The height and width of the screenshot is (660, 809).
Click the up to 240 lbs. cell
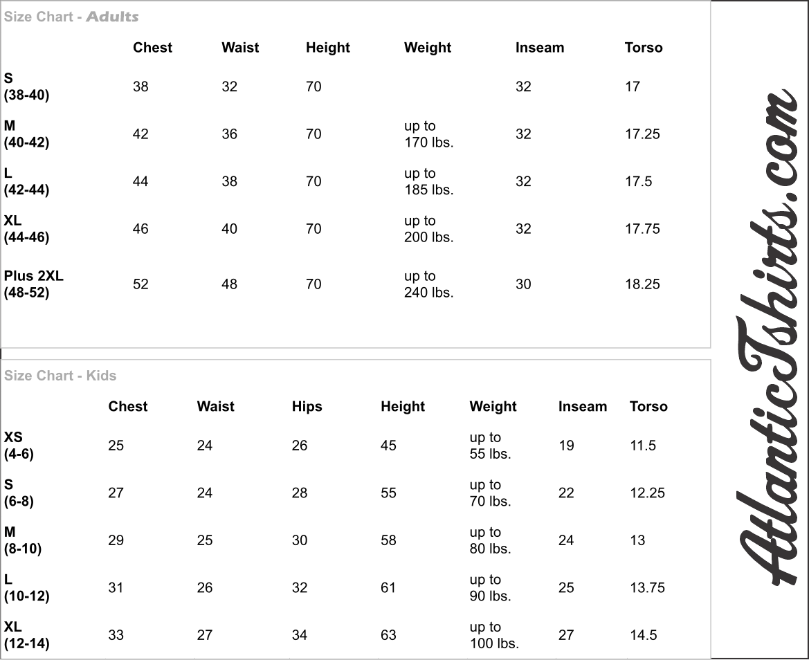(429, 284)
